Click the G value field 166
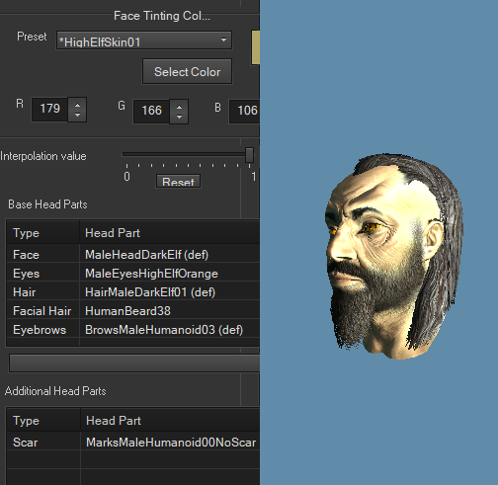This screenshot has width=498, height=485. [x=151, y=112]
